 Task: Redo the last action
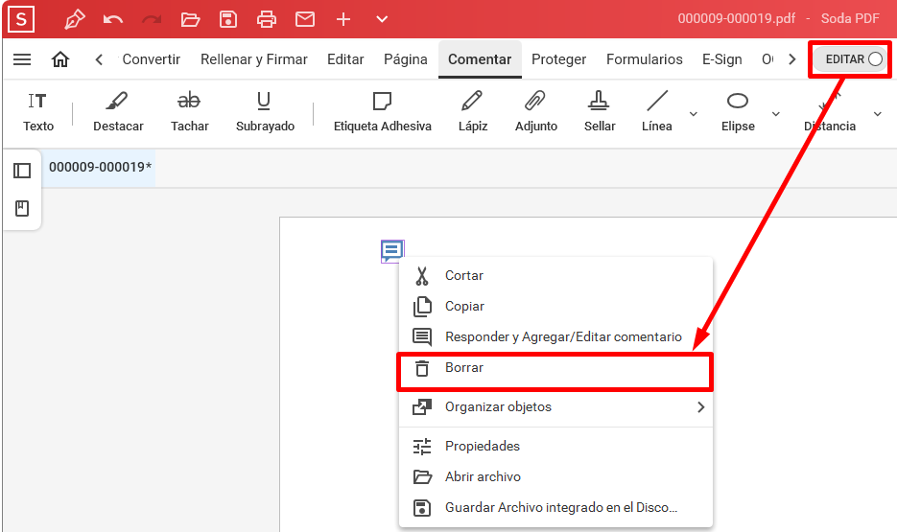152,19
